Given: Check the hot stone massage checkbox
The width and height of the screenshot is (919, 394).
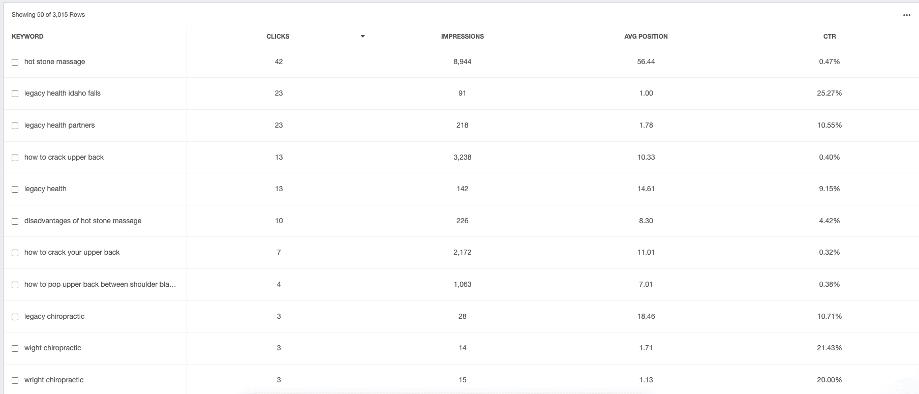Looking at the screenshot, I should click(x=15, y=62).
